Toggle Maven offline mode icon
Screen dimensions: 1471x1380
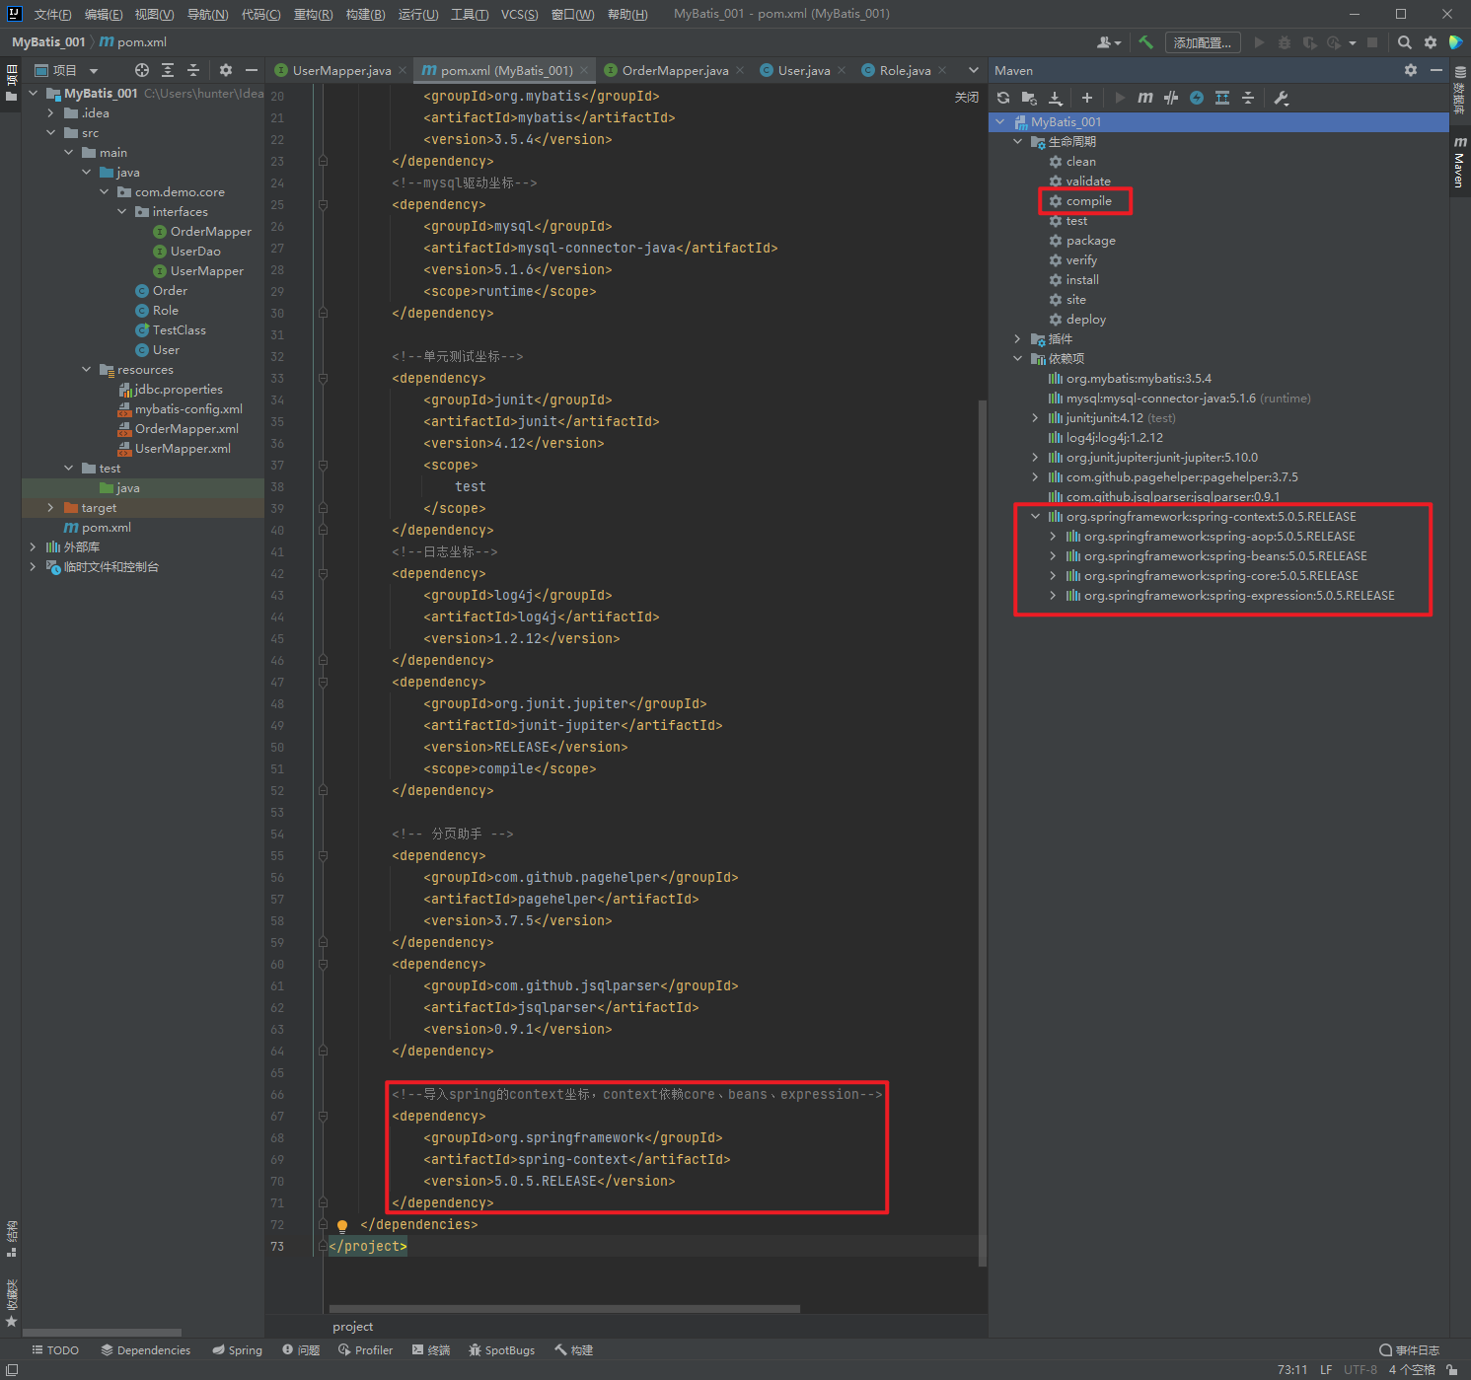pyautogui.click(x=1170, y=98)
